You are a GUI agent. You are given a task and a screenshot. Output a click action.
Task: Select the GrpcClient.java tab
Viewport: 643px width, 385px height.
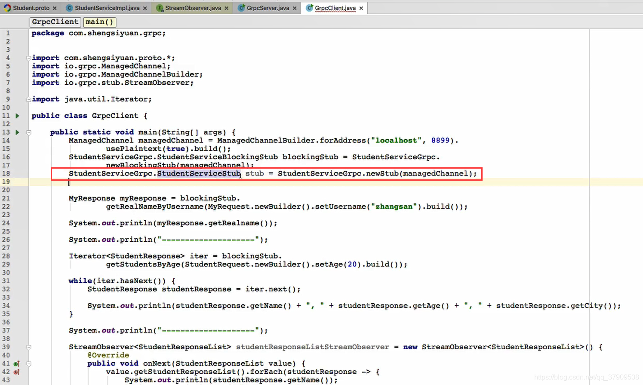coord(335,8)
